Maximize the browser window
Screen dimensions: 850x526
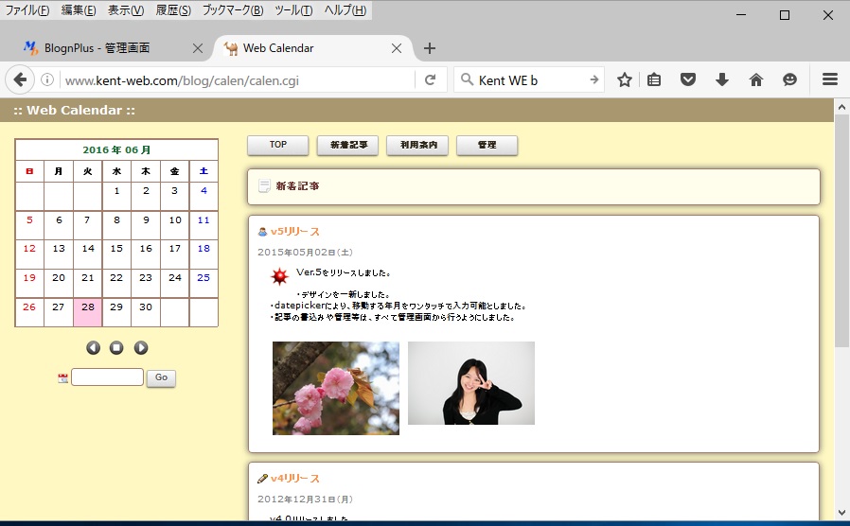785,15
